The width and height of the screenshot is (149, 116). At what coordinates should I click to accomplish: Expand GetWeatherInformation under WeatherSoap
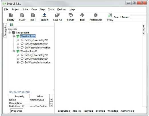[x=18, y=47]
